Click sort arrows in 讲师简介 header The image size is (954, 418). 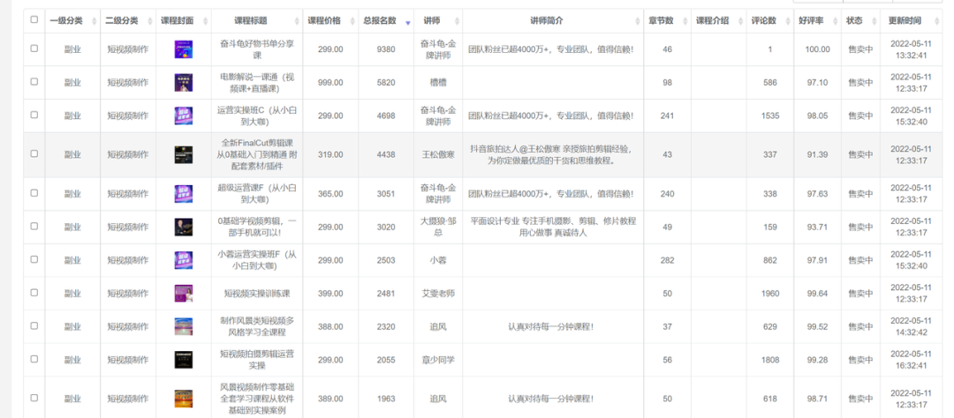[x=638, y=21]
